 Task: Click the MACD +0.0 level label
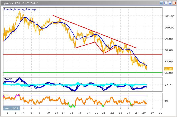(168, 85)
